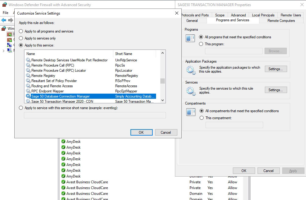
Task: Select the 'This program' radio button
Action: 201,44
